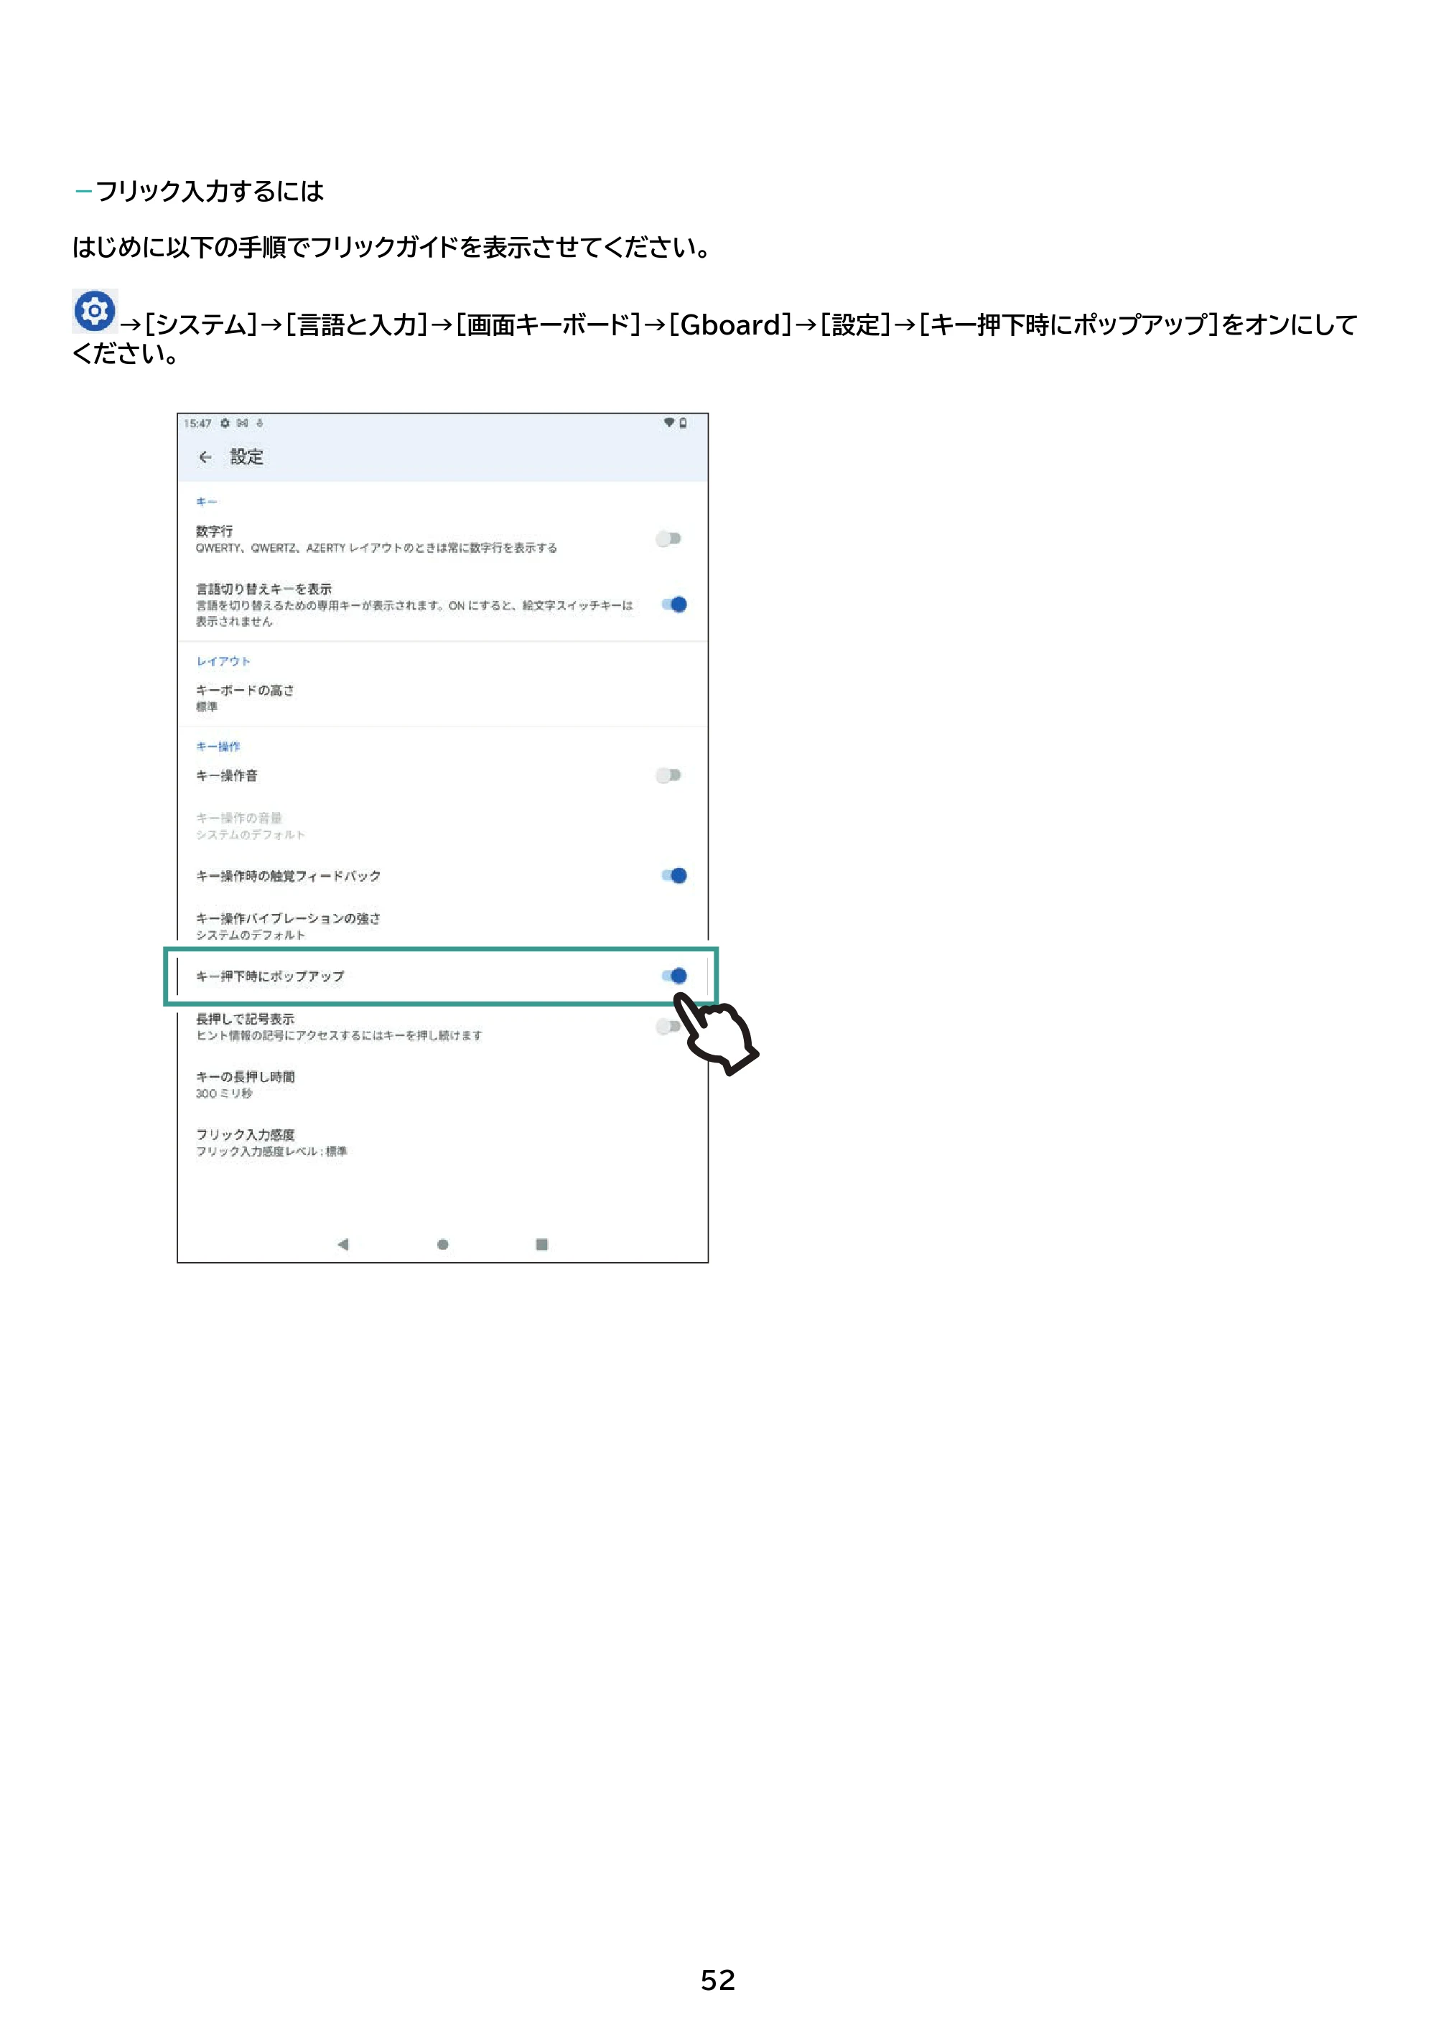Open キーの長押し時間 setting
The image size is (1436, 2031).
pos(442,1085)
